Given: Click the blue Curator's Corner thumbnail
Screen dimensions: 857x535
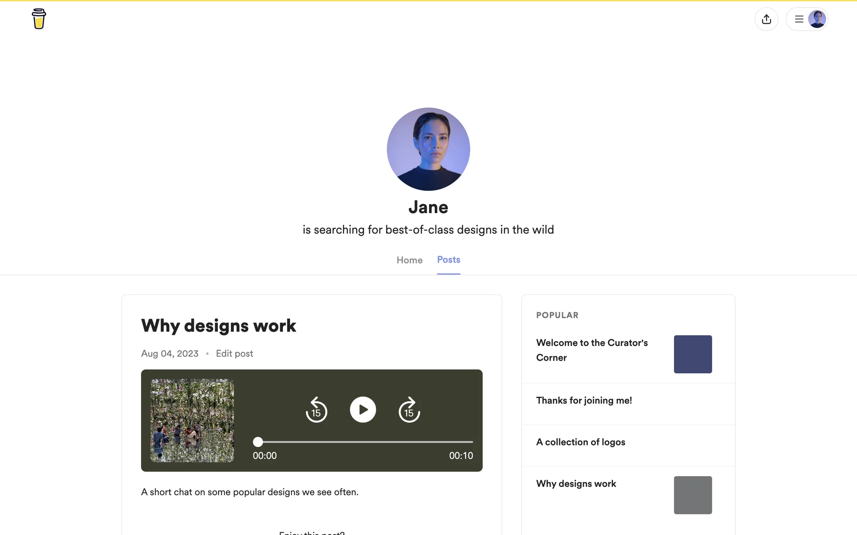Looking at the screenshot, I should click(693, 354).
